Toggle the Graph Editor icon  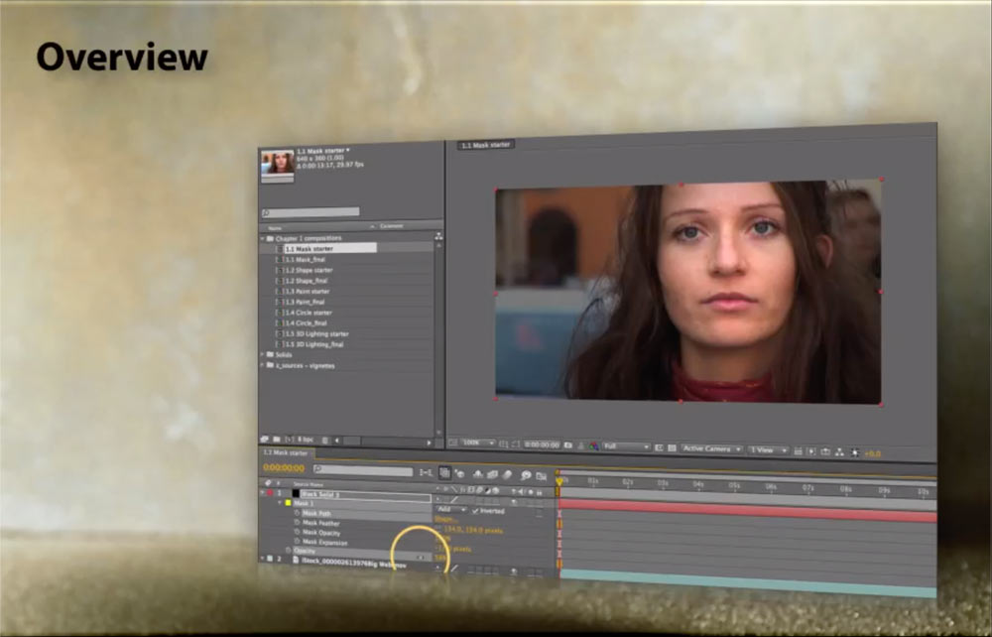point(541,476)
